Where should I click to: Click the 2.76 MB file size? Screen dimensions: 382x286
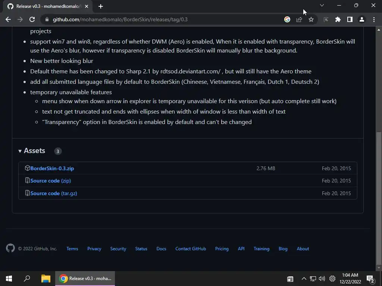pos(266,168)
